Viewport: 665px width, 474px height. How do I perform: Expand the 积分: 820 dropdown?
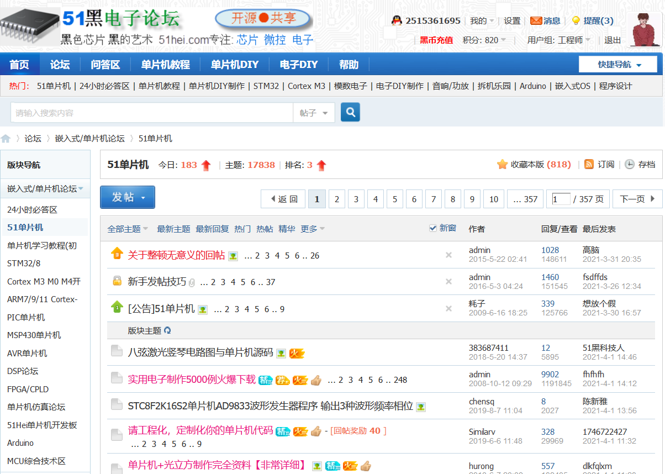click(484, 40)
